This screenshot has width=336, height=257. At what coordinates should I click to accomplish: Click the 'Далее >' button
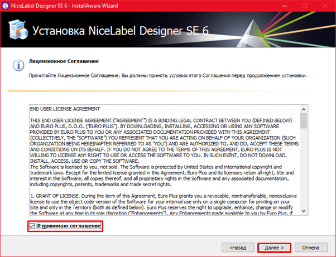point(274,248)
